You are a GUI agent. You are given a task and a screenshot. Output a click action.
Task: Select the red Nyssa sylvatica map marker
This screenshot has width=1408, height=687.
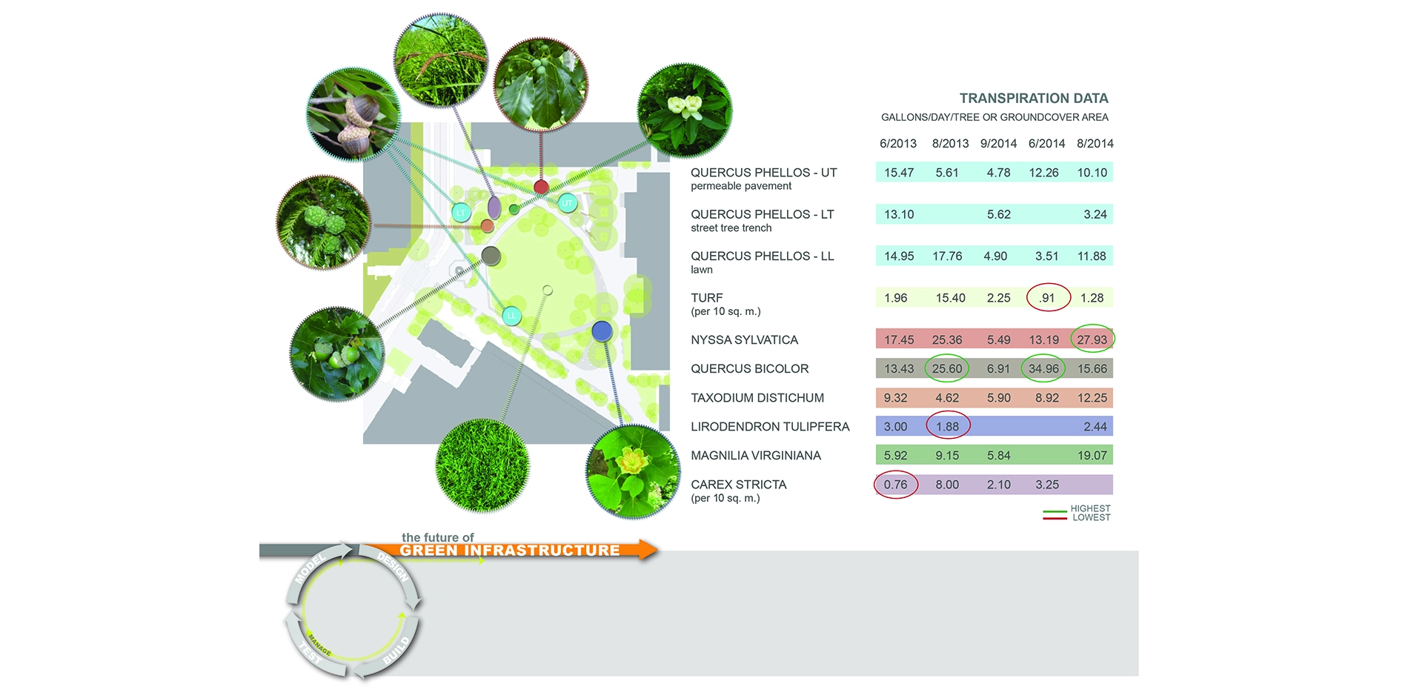point(541,187)
